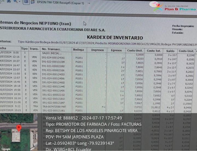This screenshot has height=151, width=197.
Task: Click the print setup icon beside printer name
Action: [33, 2]
